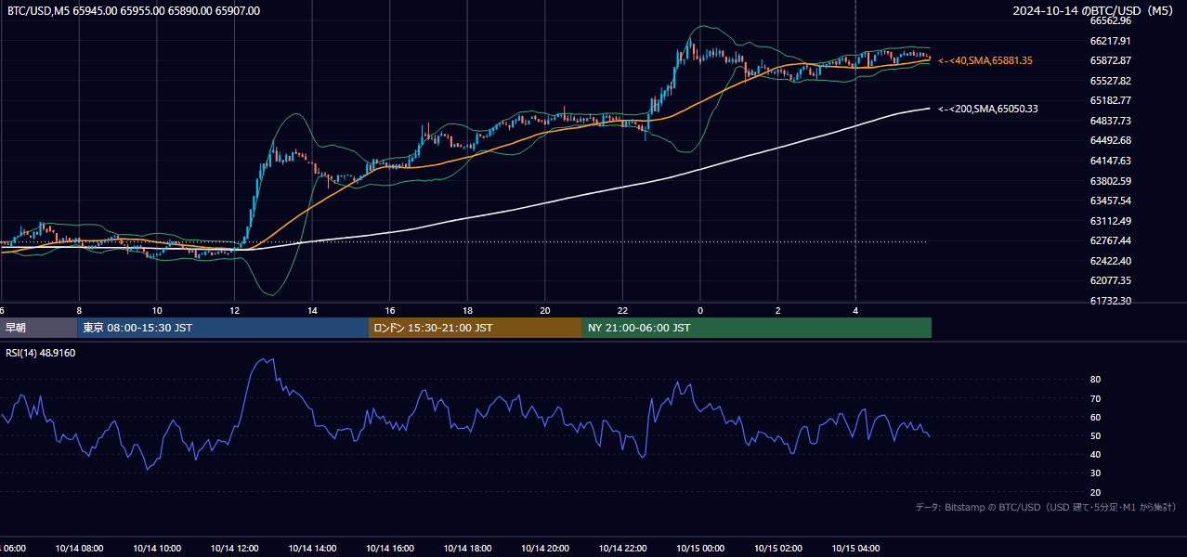
Task: Click date label 10/14 14:00
Action: (312, 549)
